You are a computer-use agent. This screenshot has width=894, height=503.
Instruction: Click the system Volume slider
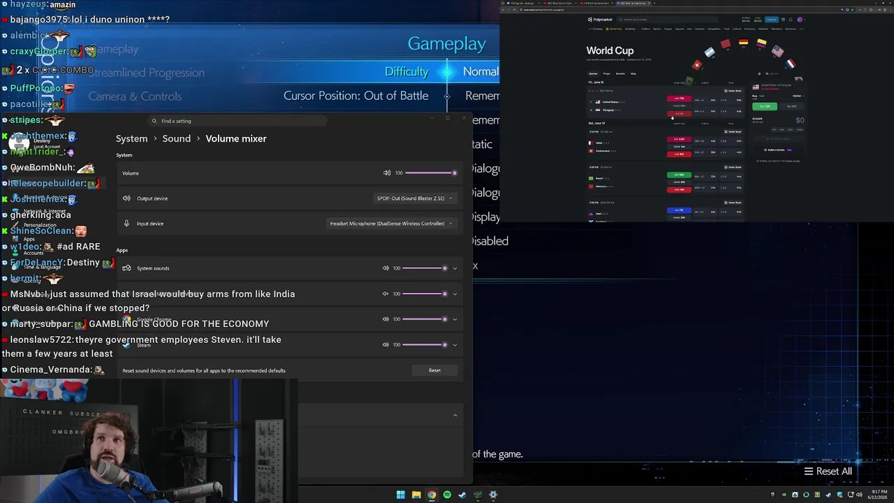click(430, 173)
